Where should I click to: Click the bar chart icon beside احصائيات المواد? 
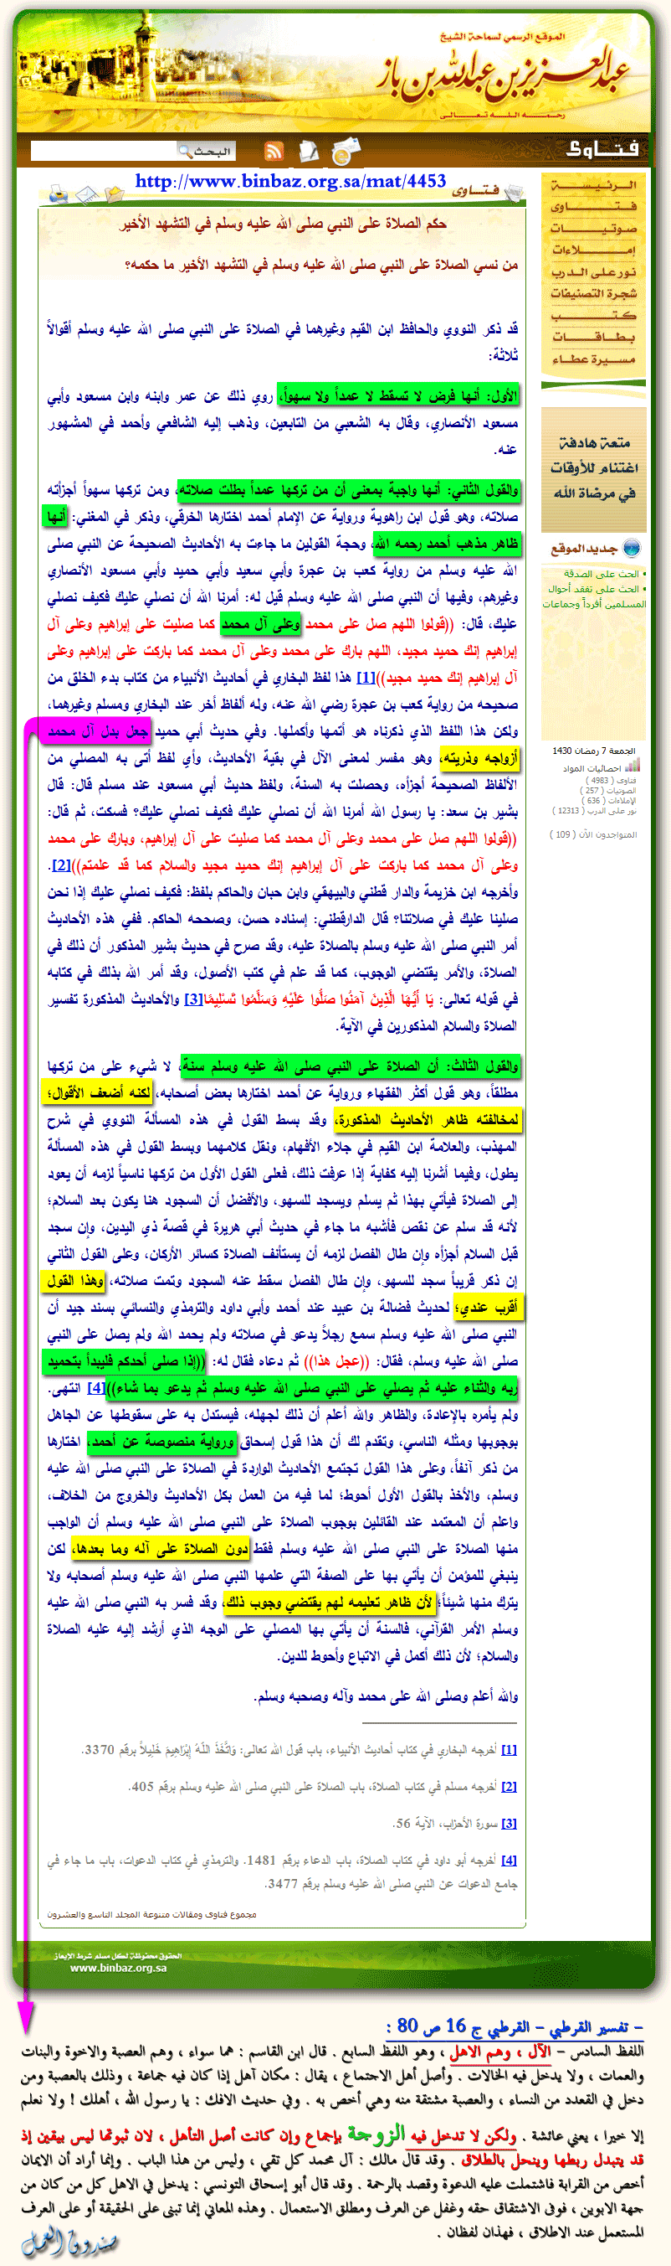point(633,766)
